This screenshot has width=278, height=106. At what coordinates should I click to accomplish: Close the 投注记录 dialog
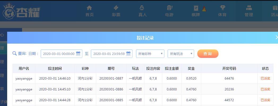[276, 37]
